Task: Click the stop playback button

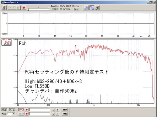Action: tap(14, 8)
